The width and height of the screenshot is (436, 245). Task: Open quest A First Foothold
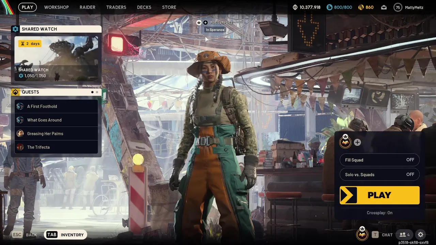56,106
